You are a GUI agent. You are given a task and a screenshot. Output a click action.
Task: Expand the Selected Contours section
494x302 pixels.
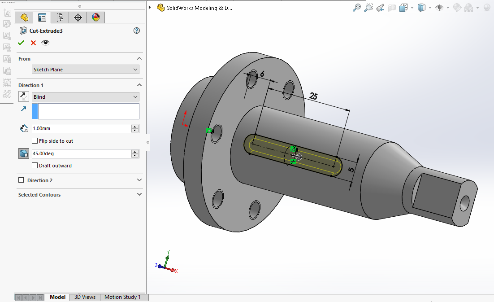point(139,195)
